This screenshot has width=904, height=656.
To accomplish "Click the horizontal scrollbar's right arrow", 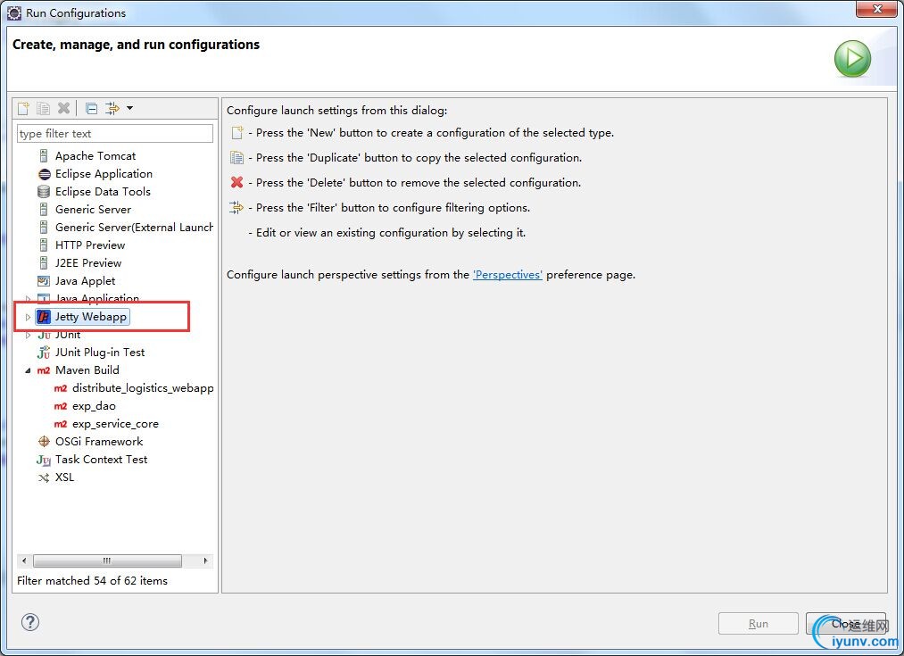I will coord(205,561).
